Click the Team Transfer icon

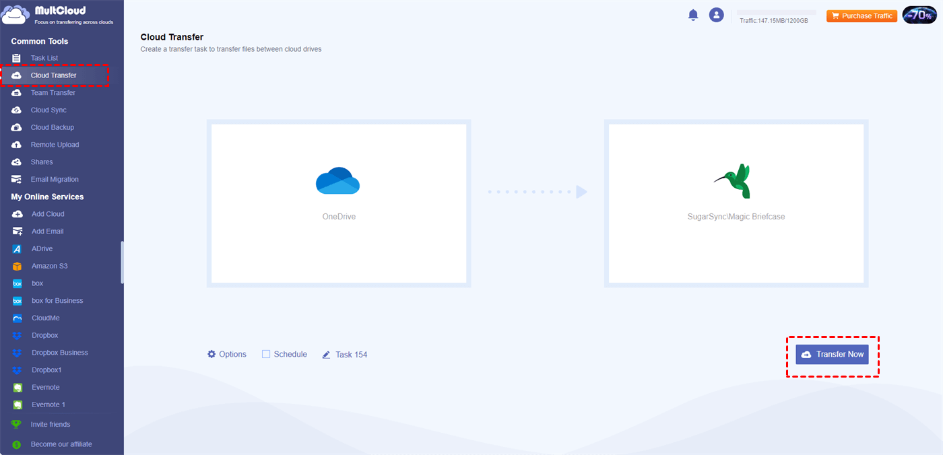17,93
